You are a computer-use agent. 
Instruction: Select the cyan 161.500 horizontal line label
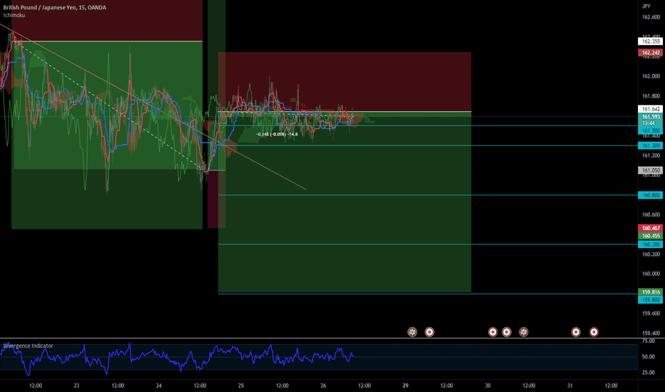point(651,131)
